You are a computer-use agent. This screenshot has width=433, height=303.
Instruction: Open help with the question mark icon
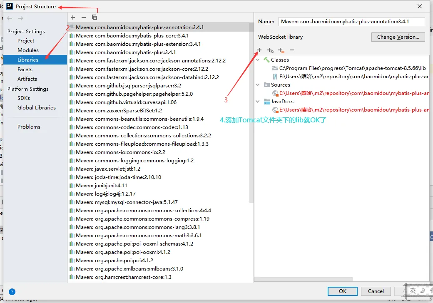[12, 292]
